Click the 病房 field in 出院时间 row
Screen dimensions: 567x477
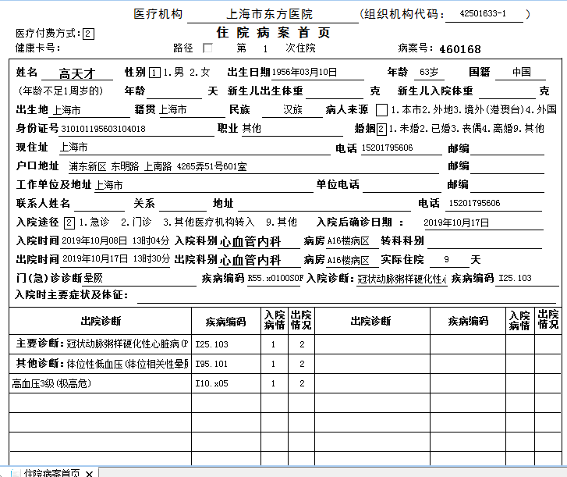[353, 260]
